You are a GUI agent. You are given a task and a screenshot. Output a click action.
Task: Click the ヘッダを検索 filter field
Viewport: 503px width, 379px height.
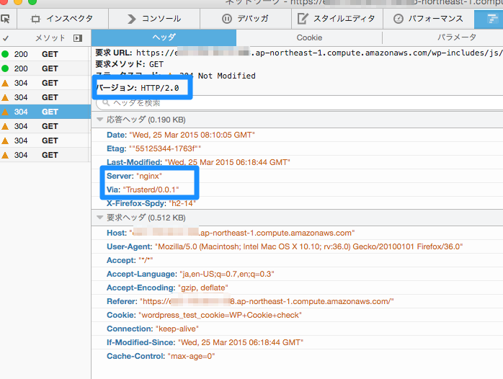coord(300,103)
